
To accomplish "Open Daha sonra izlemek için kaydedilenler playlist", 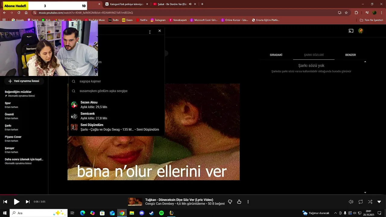I will 24,161.
